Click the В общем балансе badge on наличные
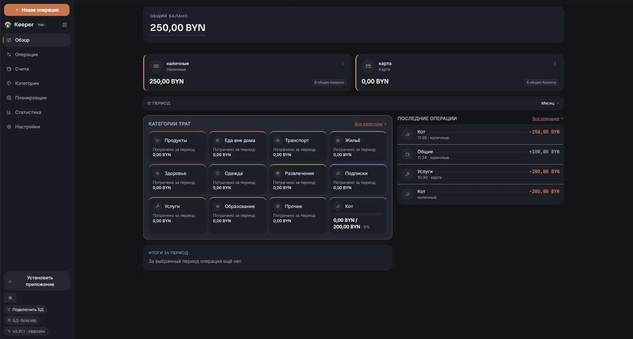 pyautogui.click(x=329, y=83)
